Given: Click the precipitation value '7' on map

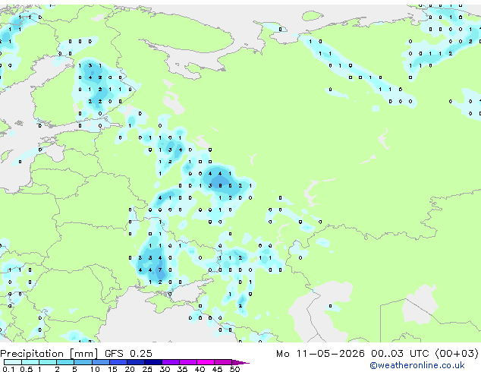Looking at the screenshot, I should pos(160,270).
